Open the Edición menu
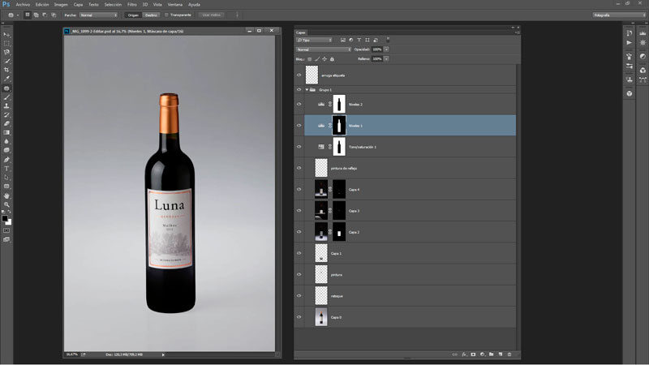This screenshot has width=649, height=365. click(42, 5)
